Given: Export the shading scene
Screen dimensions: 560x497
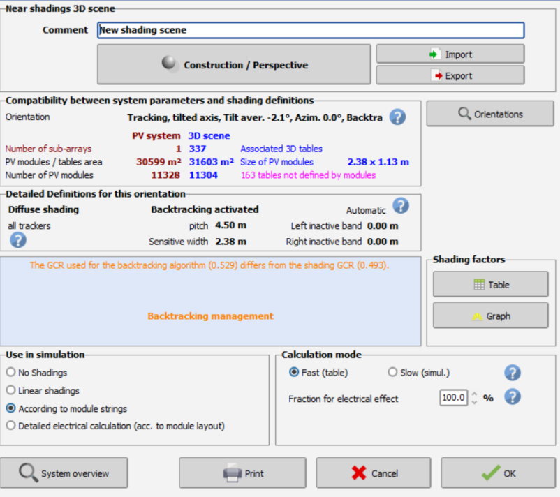Looking at the screenshot, I should (450, 75).
